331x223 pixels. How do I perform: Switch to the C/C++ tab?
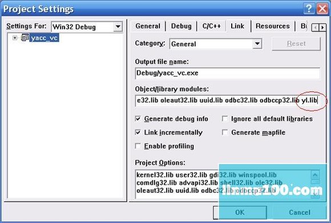pyautogui.click(x=212, y=26)
